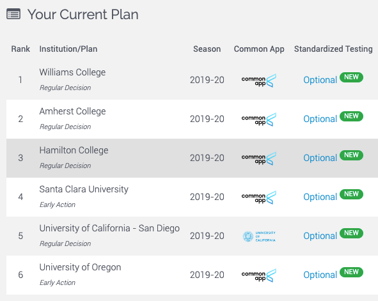Open Optional testing link for Williams College
This screenshot has width=378, height=301.
(x=320, y=80)
